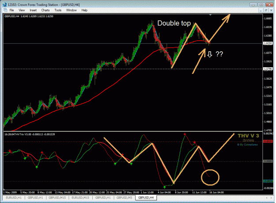Switch to the GBPUSD,M5 chart tab
The width and height of the screenshot is (276, 203).
pos(124,198)
